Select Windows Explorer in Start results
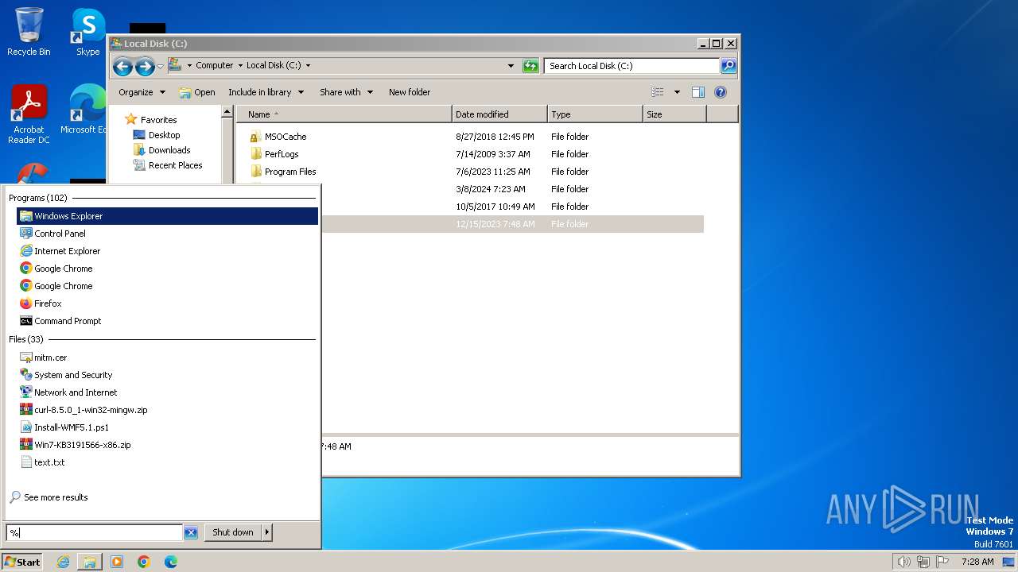Image resolution: width=1018 pixels, height=572 pixels. pos(167,216)
